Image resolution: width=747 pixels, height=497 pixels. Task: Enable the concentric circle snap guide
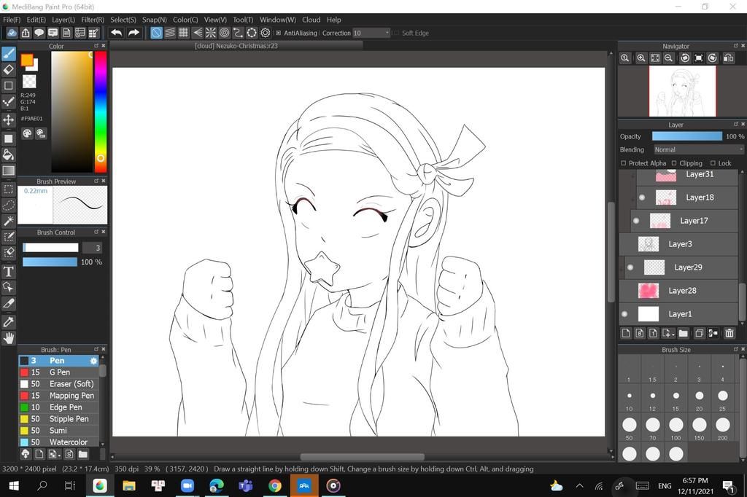tap(225, 33)
